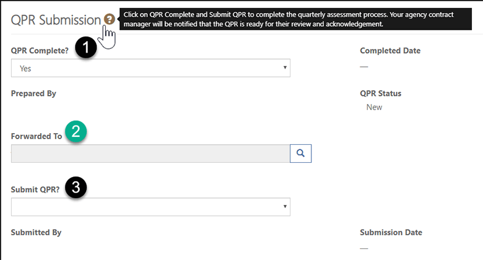Click the Submitted By label
Image resolution: width=483 pixels, height=260 pixels.
[36, 233]
